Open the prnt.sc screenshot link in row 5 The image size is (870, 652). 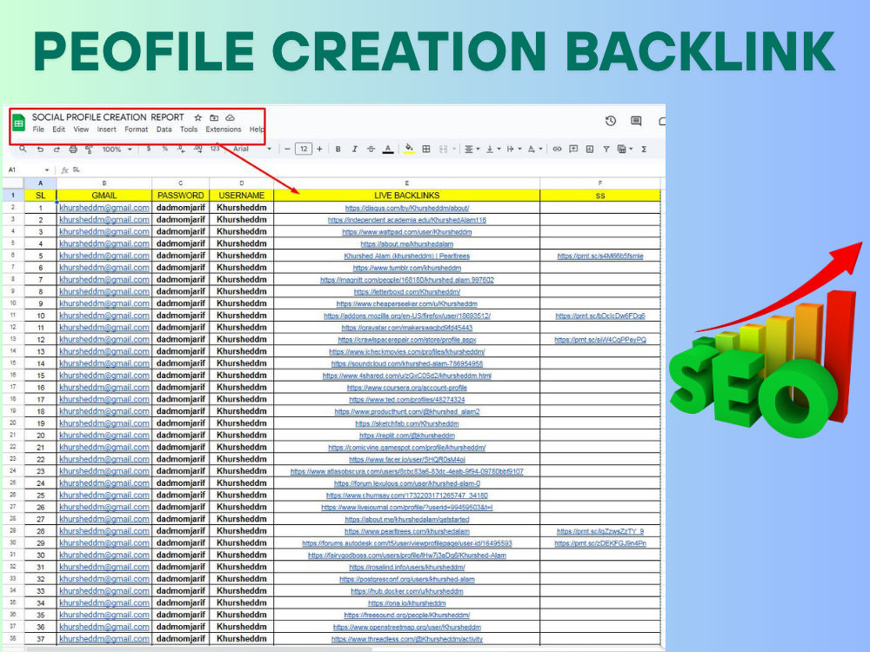600,256
